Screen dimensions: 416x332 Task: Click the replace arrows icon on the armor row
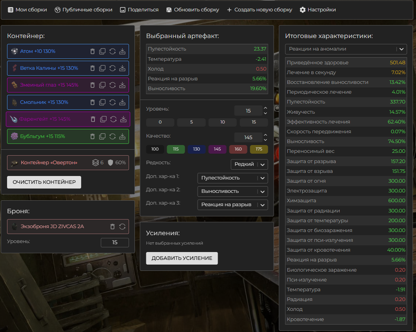[x=122, y=227]
